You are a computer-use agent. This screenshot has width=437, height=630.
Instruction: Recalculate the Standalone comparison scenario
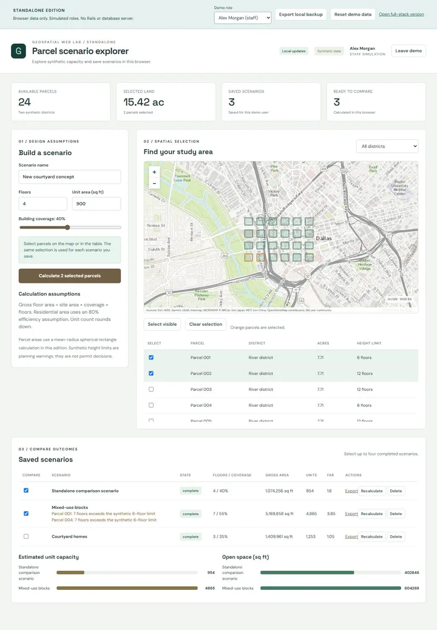click(371, 491)
